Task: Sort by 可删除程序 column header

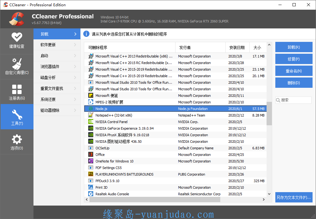Action: tap(130, 47)
